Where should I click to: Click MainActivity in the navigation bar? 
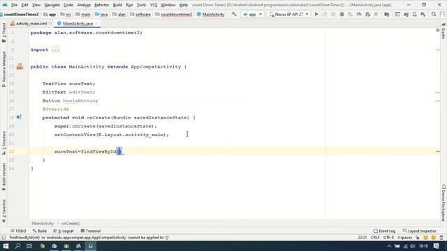(211, 14)
